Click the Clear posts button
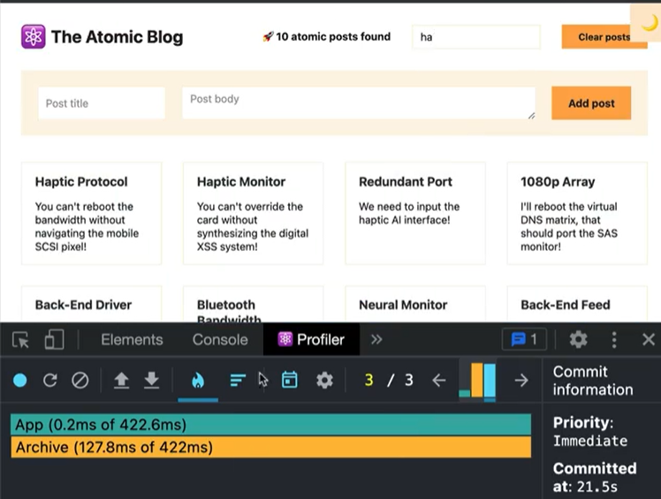Viewport: 661px width, 499px height. (604, 37)
